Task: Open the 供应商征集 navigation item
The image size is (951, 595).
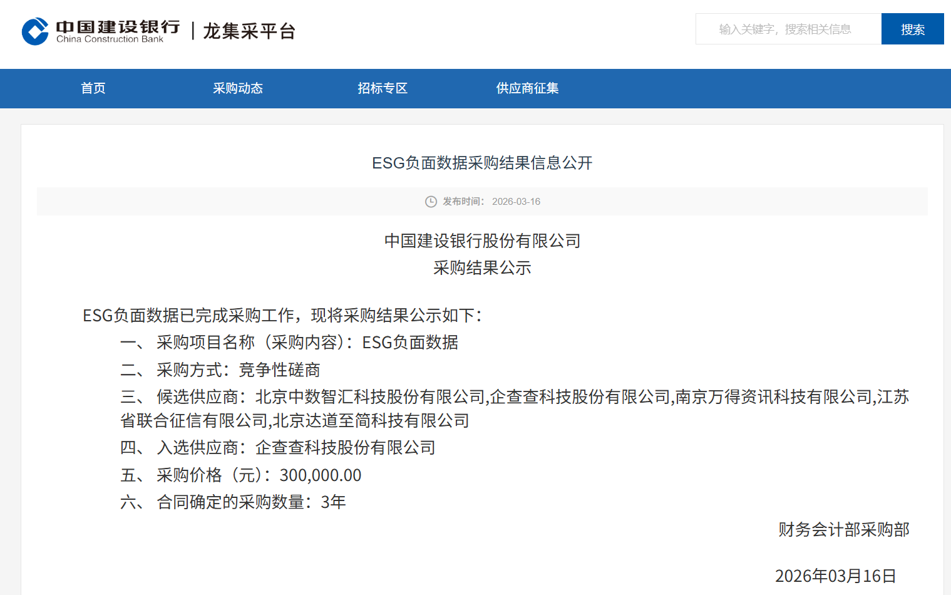Action: pos(527,88)
